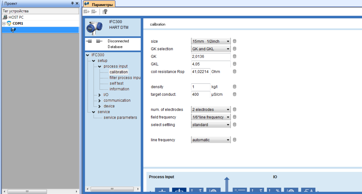Pin the Проект panel with the pushpin icon

[x=72, y=3]
